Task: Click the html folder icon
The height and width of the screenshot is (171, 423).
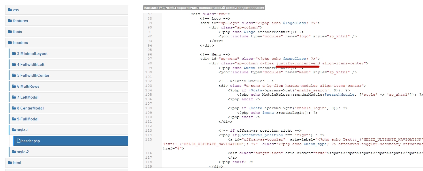Action: 10,163
